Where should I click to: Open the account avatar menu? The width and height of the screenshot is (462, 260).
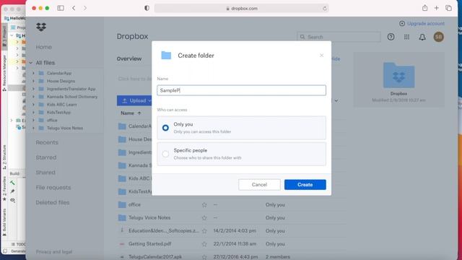438,37
